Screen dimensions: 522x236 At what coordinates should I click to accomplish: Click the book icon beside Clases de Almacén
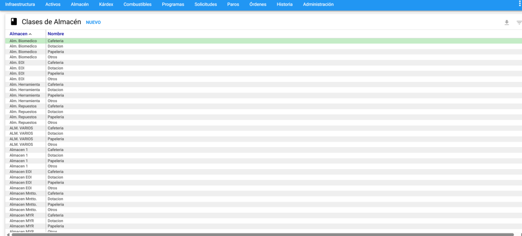(14, 22)
